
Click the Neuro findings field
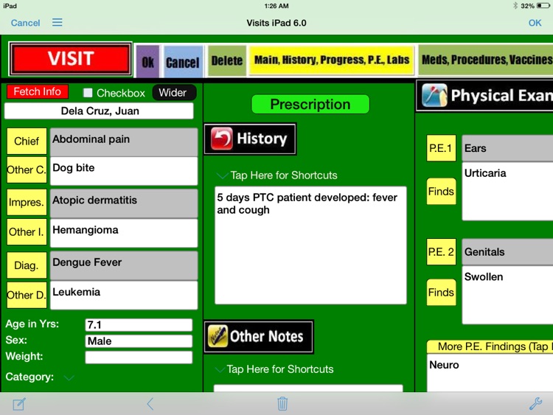pos(490,373)
